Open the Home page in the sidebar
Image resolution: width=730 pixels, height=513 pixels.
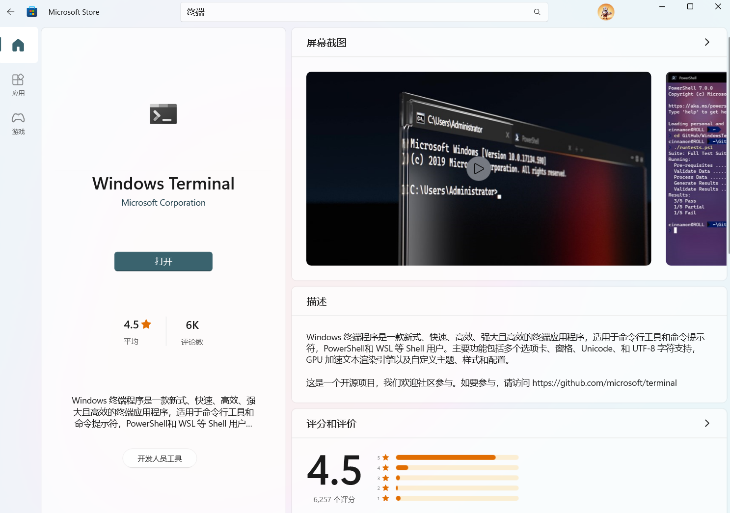18,45
